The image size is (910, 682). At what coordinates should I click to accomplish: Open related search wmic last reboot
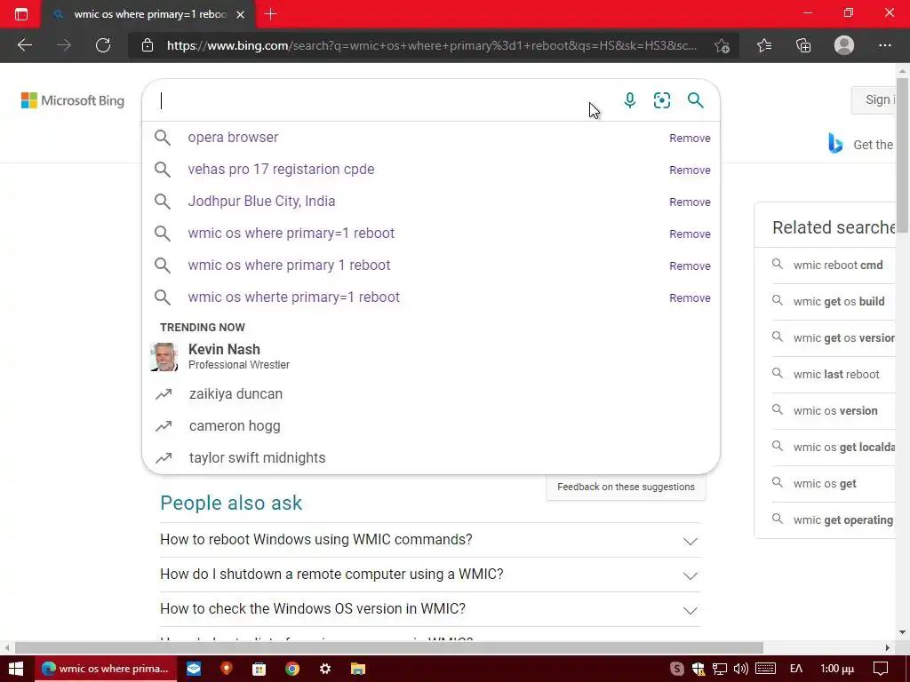pos(835,375)
